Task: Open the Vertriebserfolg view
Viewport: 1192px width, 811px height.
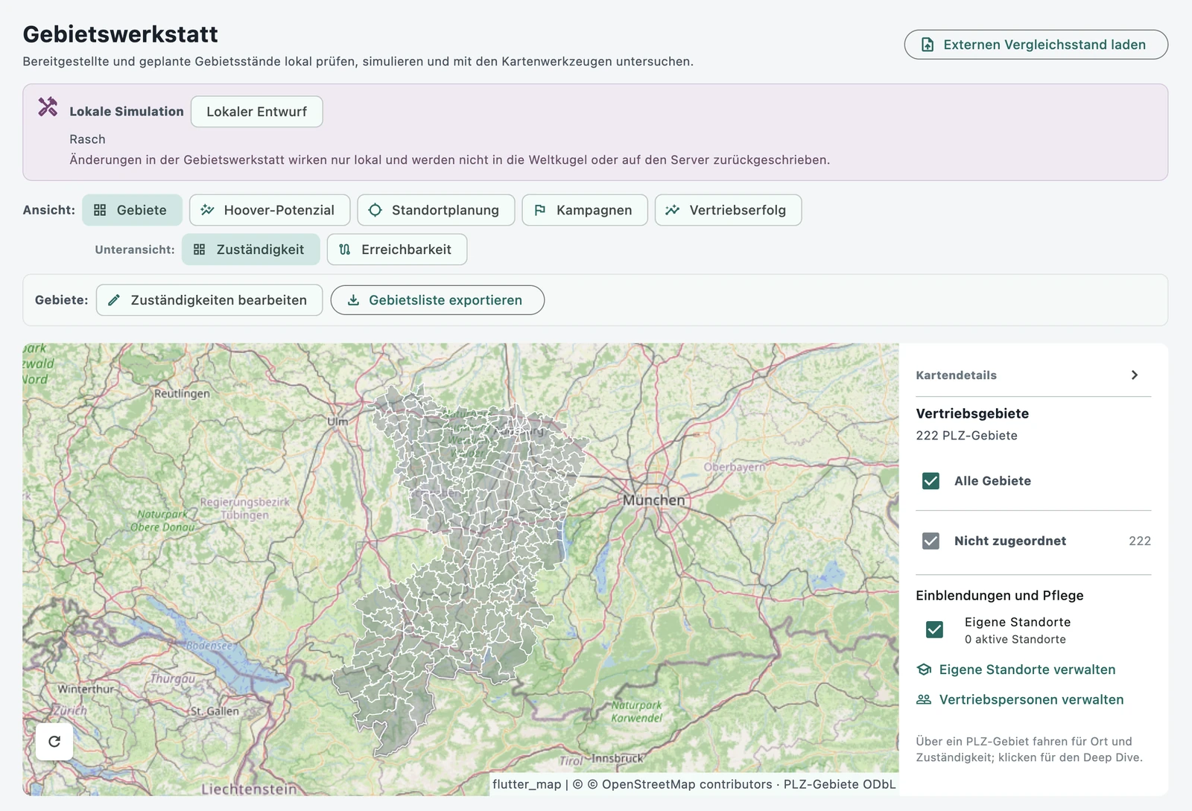Action: click(728, 210)
